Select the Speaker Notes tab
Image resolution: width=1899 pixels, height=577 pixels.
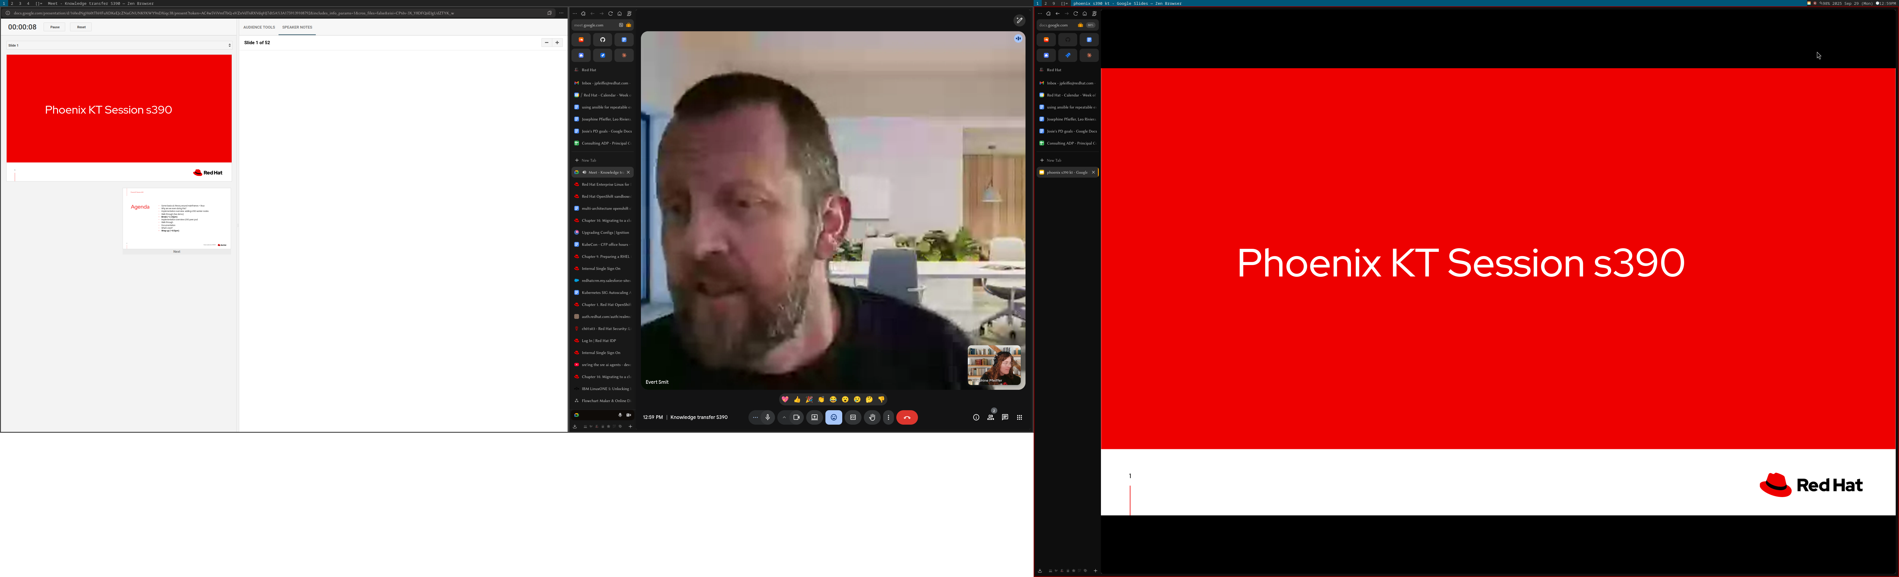point(297,27)
